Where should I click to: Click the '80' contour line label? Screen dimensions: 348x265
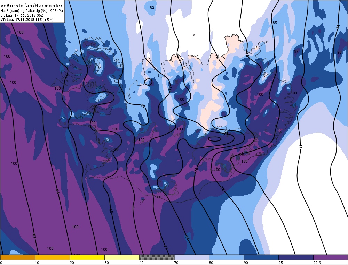coord(242,154)
